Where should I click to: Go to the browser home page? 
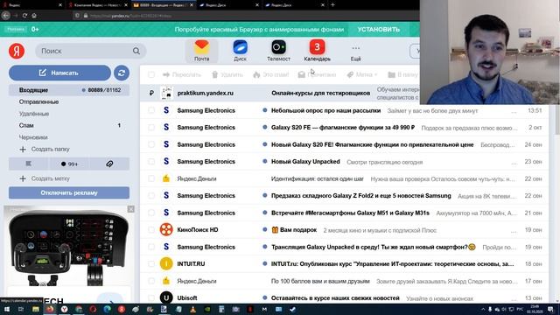coord(34,16)
